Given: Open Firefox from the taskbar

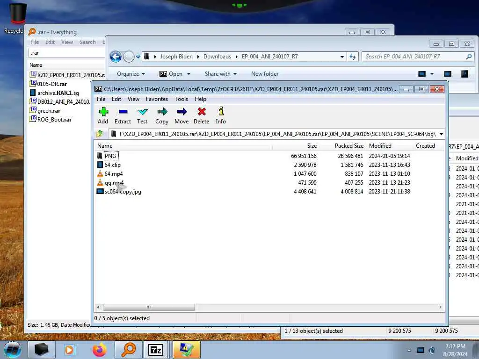Looking at the screenshot, I should coord(99,350).
